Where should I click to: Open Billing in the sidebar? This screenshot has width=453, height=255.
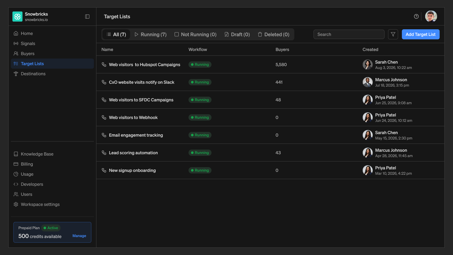[52, 164]
